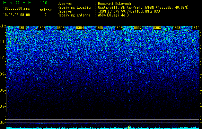Select the 0.9 frequency axis label
The height and width of the screenshot is (129, 202).
(x=3, y=74)
